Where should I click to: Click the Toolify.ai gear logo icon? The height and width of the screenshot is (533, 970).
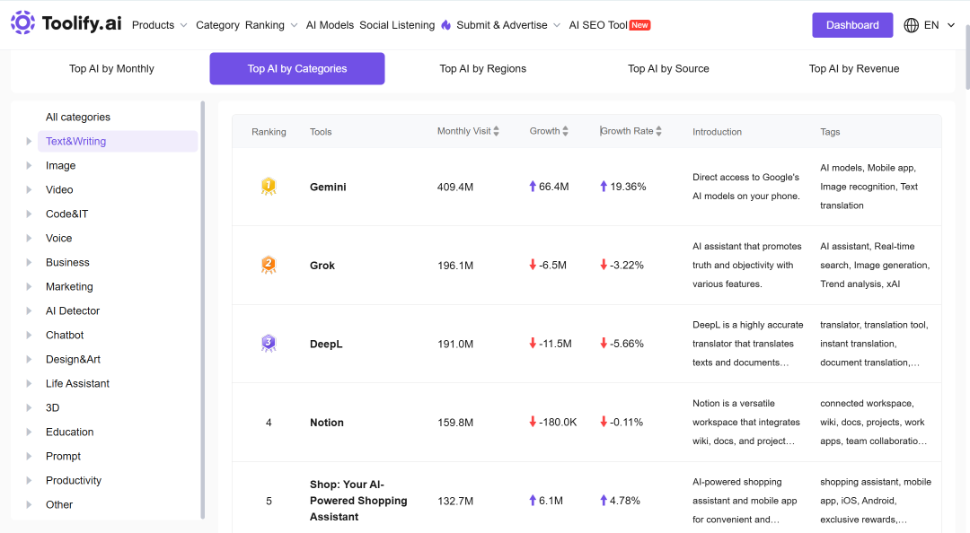[x=22, y=22]
